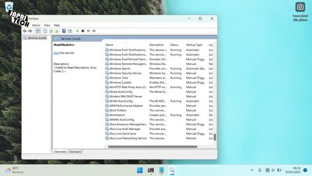Select the Windows Security Service row
This screenshot has height=176, width=312.
click(x=159, y=73)
